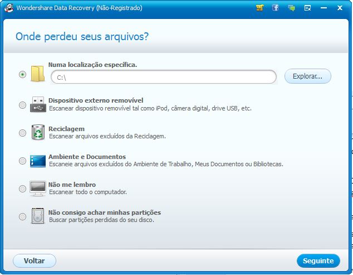This screenshot has width=353, height=275.
Task: Select the 'Numa localização específica' radio button
Action: 22,74
